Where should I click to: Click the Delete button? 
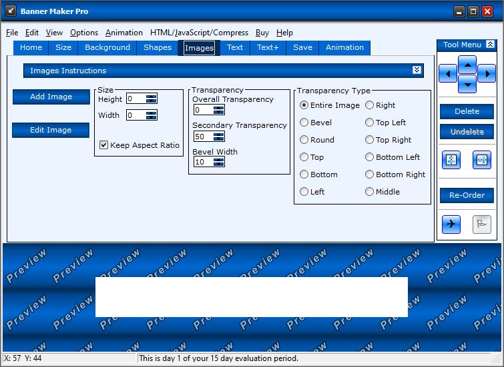(x=467, y=111)
